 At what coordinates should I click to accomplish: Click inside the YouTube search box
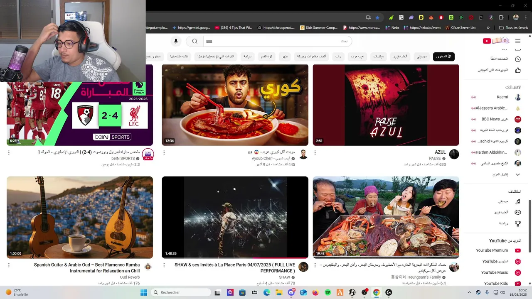coord(277,41)
